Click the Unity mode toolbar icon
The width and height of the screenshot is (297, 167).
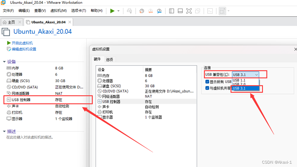click(x=198, y=11)
